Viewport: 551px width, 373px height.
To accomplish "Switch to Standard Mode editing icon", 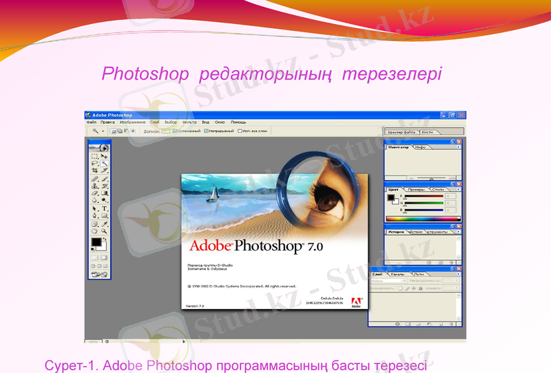I will (x=95, y=258).
